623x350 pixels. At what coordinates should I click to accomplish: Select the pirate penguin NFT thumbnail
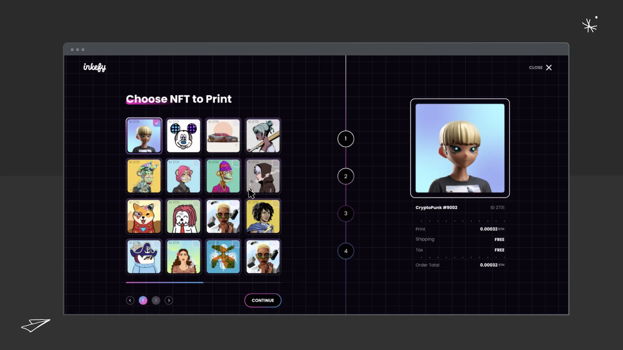[x=144, y=257]
